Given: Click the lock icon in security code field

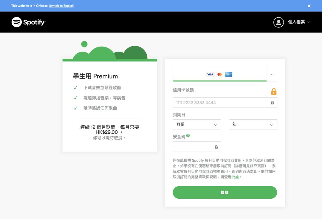Looking at the screenshot, I should coord(216,147).
